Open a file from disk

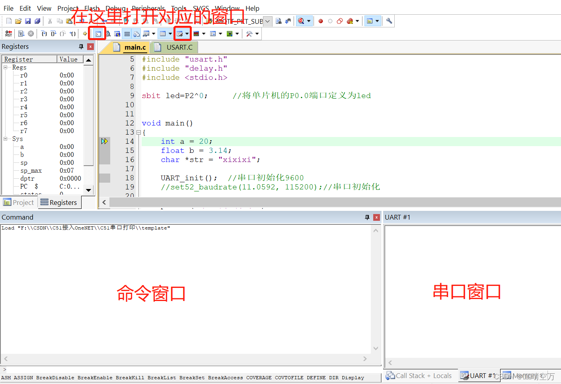[18, 21]
